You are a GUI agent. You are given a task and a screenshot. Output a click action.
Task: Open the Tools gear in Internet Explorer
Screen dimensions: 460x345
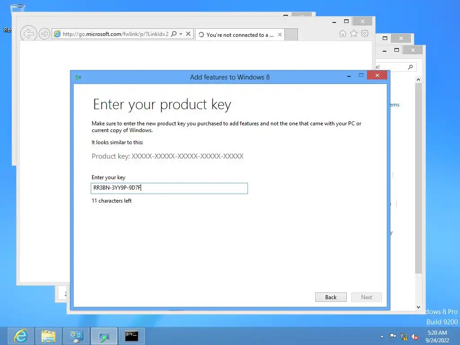[x=365, y=33]
